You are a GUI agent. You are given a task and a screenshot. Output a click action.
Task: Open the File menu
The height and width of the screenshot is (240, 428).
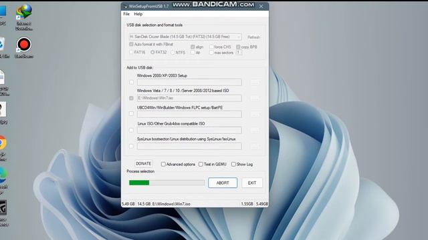(x=126, y=14)
